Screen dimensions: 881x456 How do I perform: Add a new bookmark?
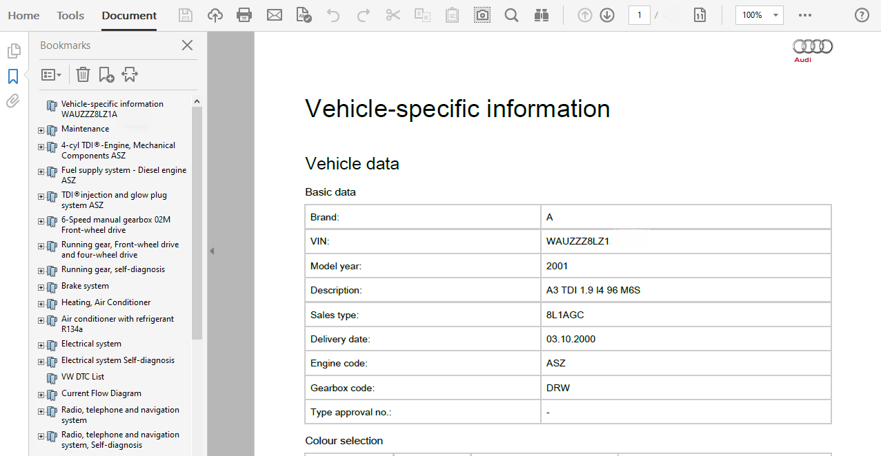106,74
